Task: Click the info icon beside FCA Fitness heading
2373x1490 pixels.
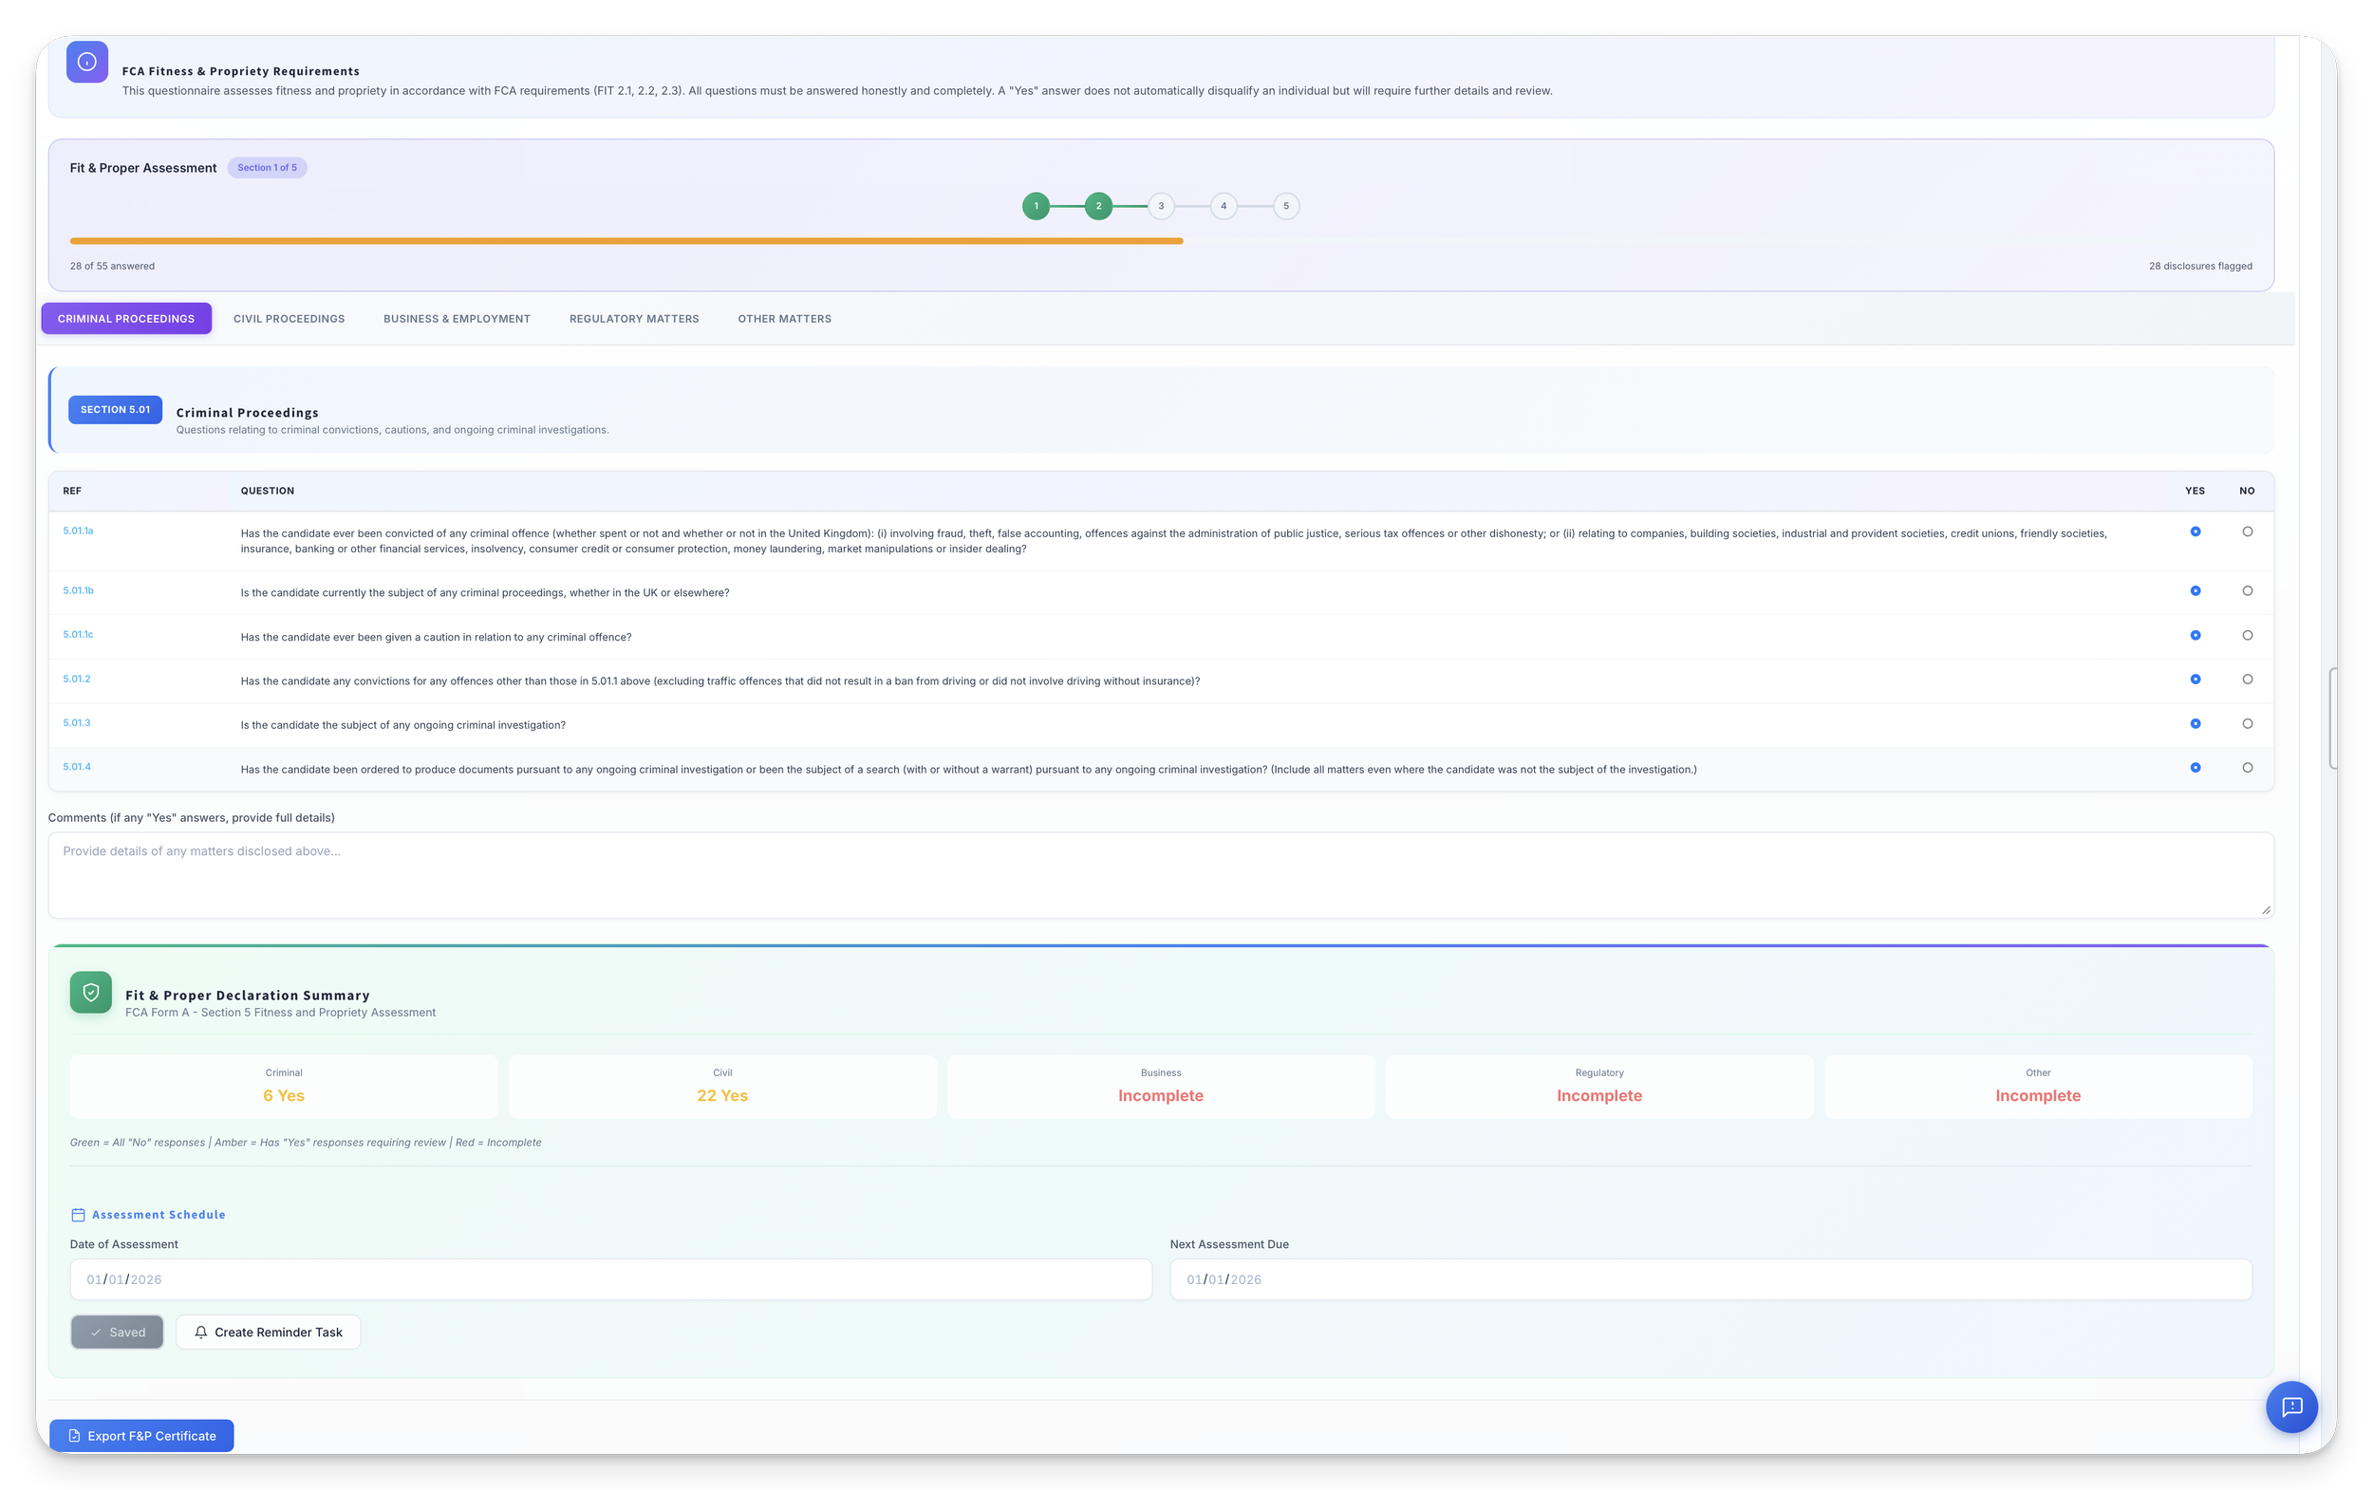Action: [x=86, y=62]
